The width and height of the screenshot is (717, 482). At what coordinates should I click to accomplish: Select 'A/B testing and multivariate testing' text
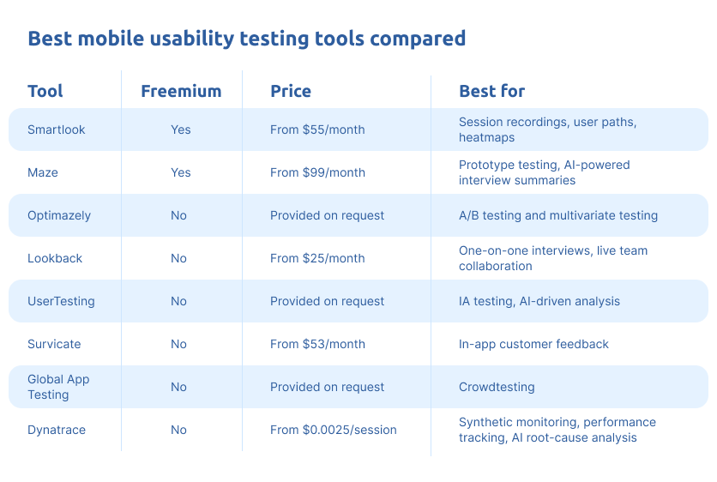558,215
